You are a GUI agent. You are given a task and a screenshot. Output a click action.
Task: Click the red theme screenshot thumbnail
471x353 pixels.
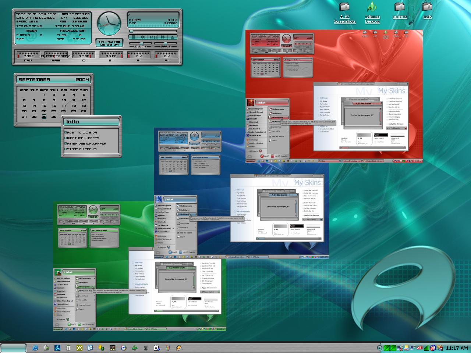coord(334,96)
